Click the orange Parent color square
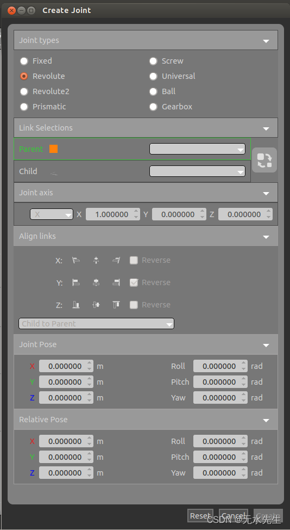 tap(53, 149)
